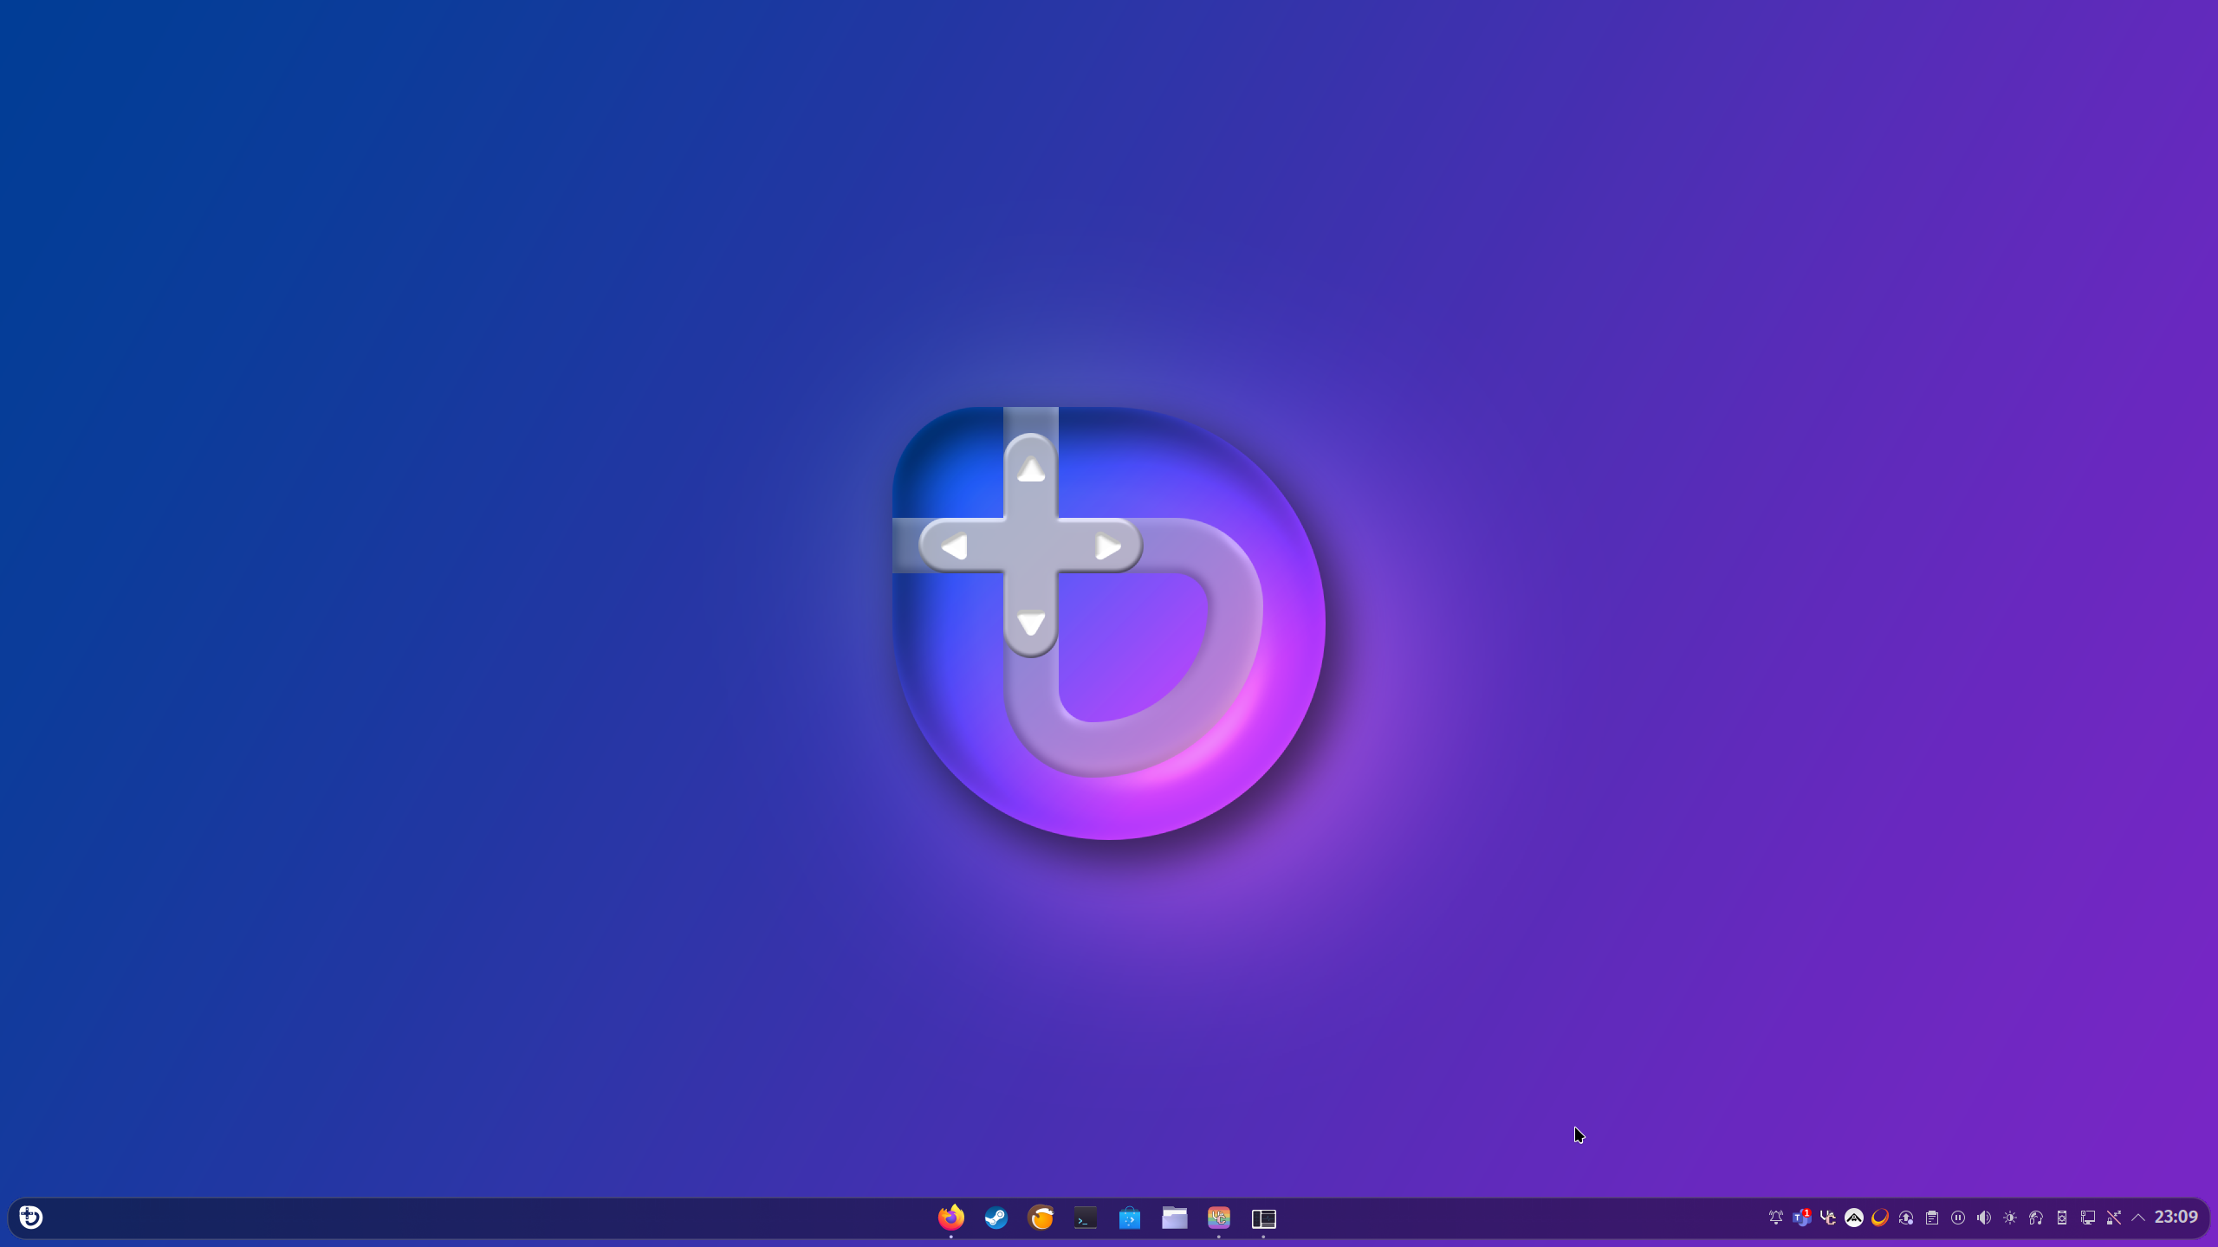Open the Dolphin file manager

pos(1174,1218)
